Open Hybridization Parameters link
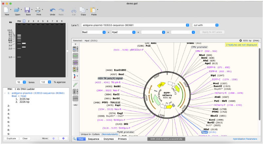This screenshot has width=263, height=145. pyautogui.click(x=245, y=139)
